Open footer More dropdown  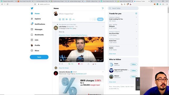[132, 87]
